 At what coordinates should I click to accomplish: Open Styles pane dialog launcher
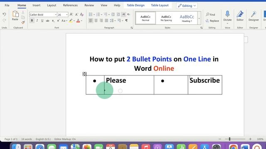(201, 28)
